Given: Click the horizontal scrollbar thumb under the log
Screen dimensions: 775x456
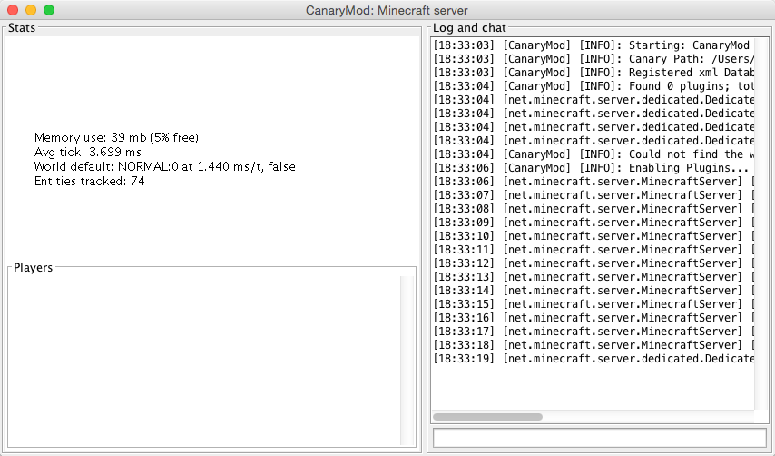Looking at the screenshot, I should pyautogui.click(x=488, y=417).
